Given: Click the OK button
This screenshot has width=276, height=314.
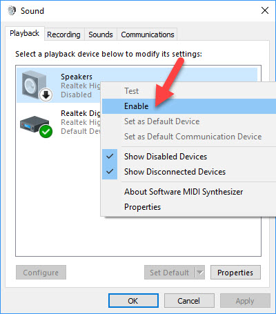Looking at the screenshot, I should [133, 301].
